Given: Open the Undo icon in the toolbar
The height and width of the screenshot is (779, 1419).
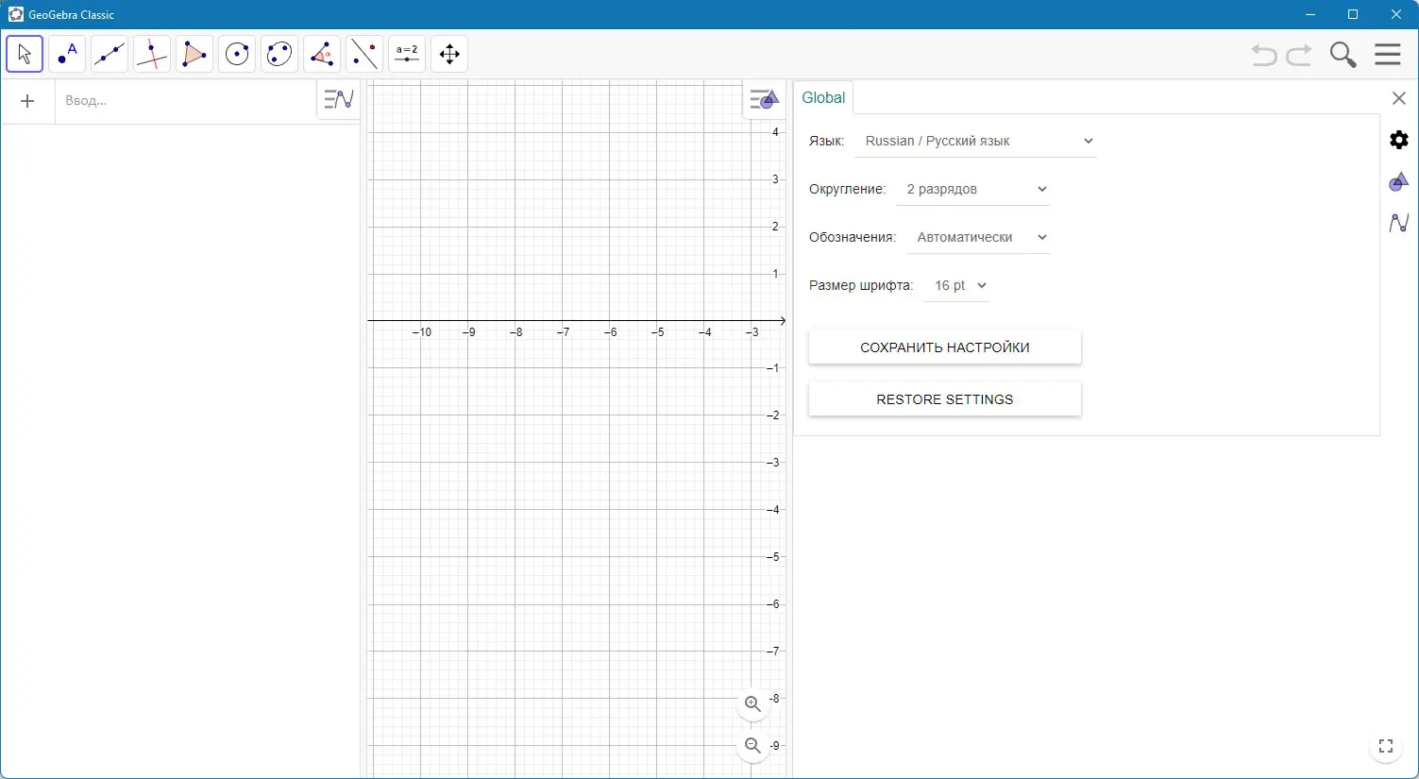Looking at the screenshot, I should coord(1263,55).
